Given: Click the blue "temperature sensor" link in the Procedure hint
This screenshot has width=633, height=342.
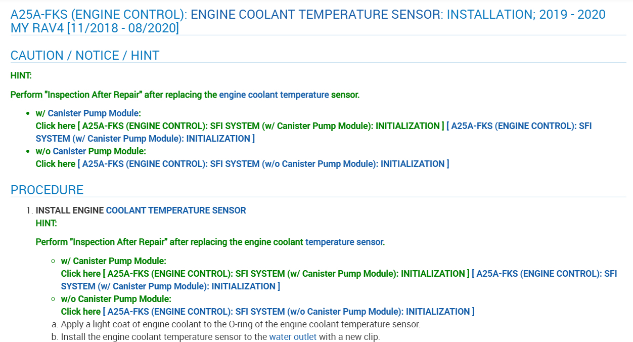Looking at the screenshot, I should tap(344, 242).
